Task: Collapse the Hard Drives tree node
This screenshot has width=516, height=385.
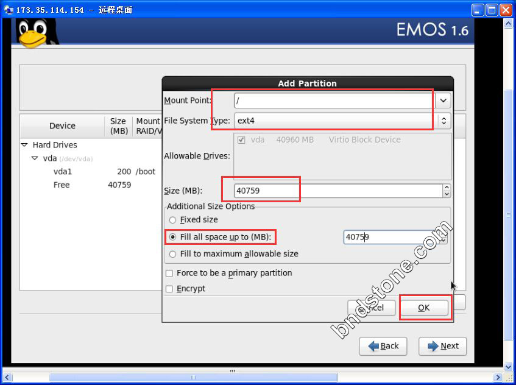Action: tap(24, 145)
